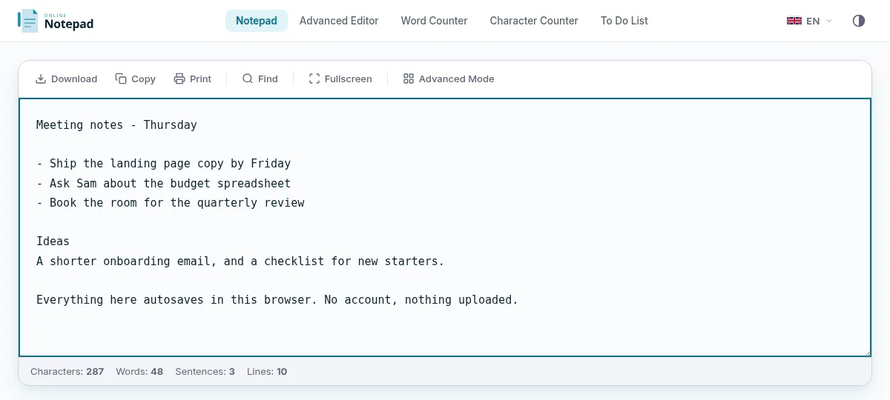Copy the note text with Copy
Image resolution: width=890 pixels, height=400 pixels.
pos(135,79)
